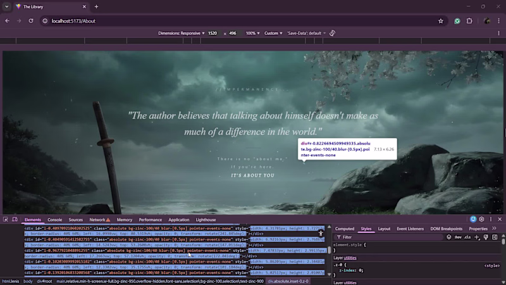Edit the viewport height field 496
Screen dimensions: 506x285
[x=233, y=33]
